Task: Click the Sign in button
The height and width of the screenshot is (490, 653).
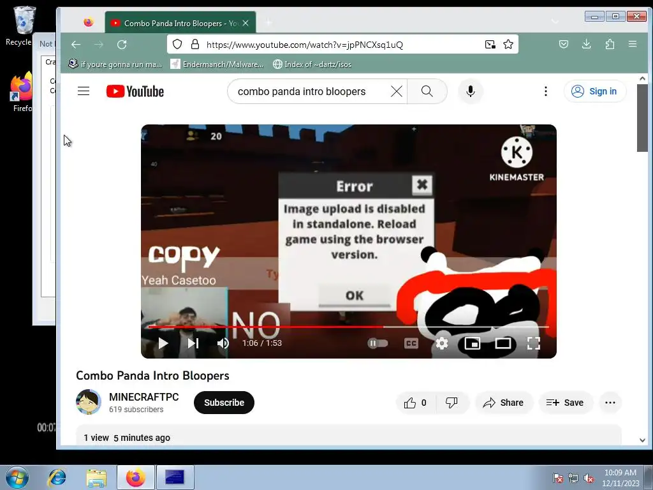Action: point(595,91)
